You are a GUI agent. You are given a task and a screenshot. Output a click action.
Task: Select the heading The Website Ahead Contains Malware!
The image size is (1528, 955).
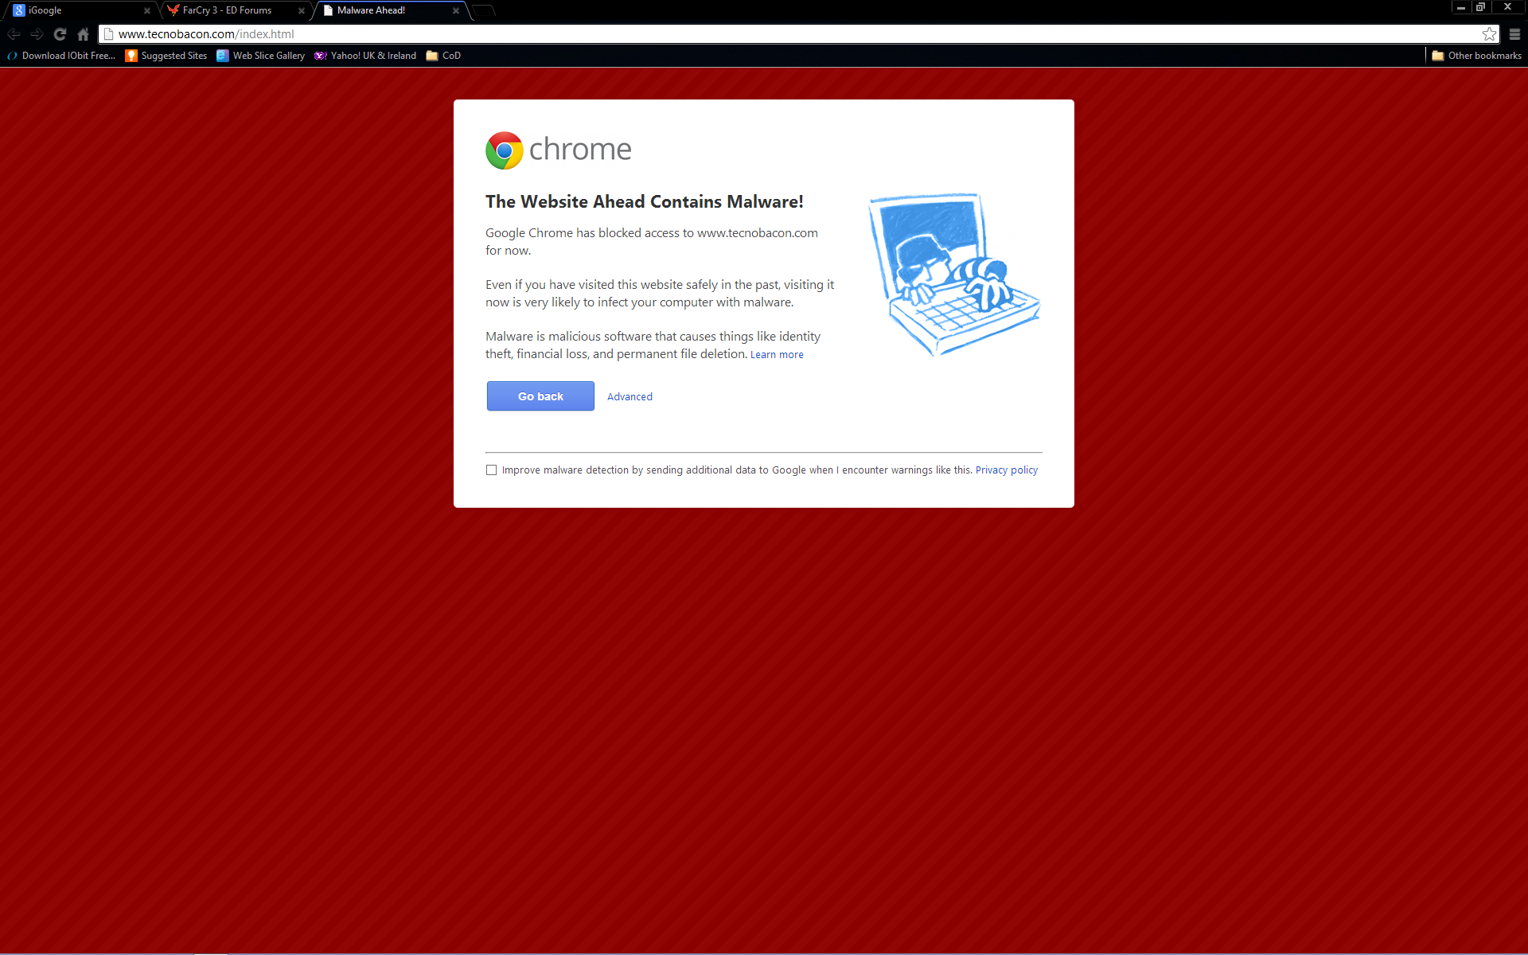[x=645, y=202]
